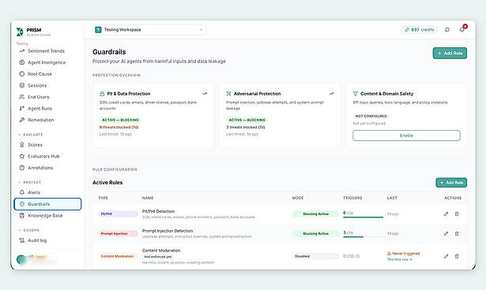This screenshot has height=290, width=486.
Task: Click the Content Moderation type tag
Action: point(117,256)
